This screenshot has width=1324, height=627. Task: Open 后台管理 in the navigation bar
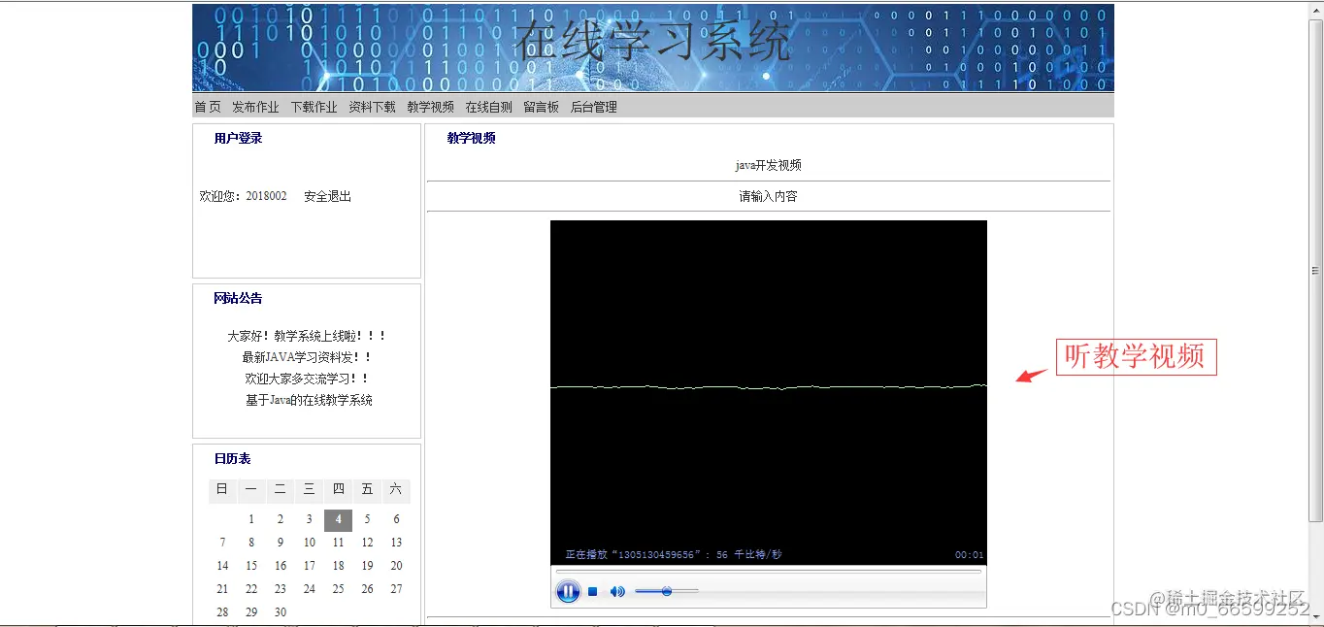tap(593, 107)
